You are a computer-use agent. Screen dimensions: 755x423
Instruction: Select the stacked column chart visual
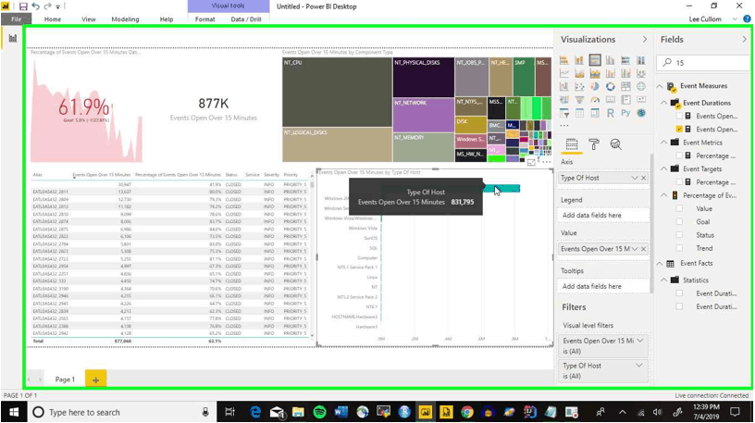click(579, 60)
